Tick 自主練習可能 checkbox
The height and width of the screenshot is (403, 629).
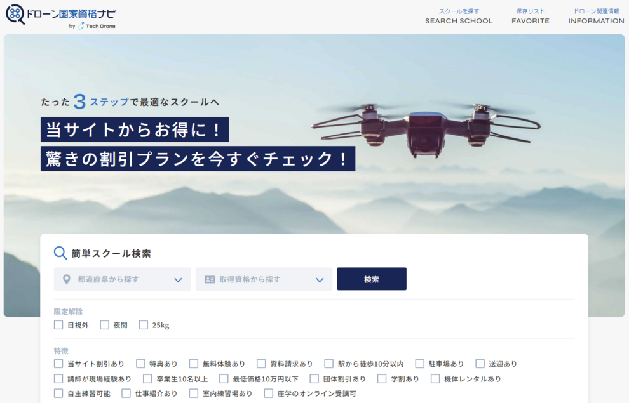58,393
